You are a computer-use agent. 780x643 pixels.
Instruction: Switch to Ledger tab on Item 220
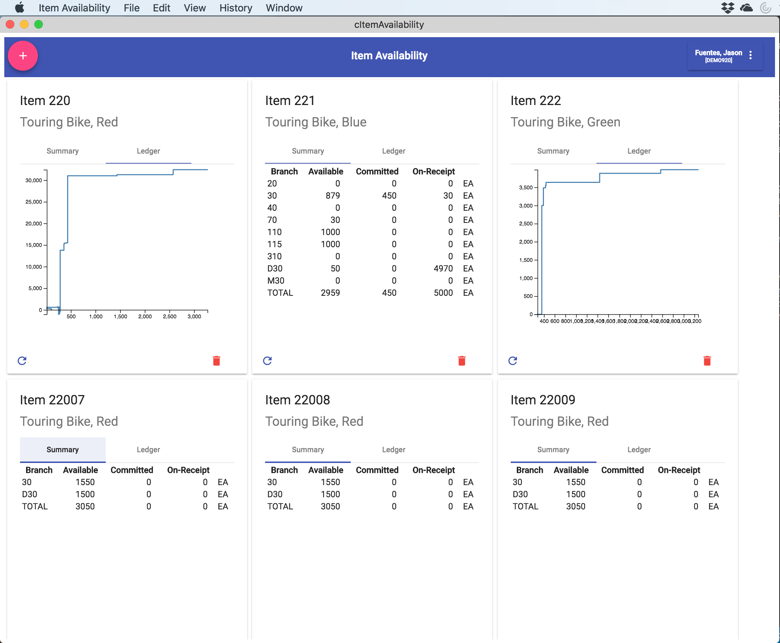click(148, 151)
